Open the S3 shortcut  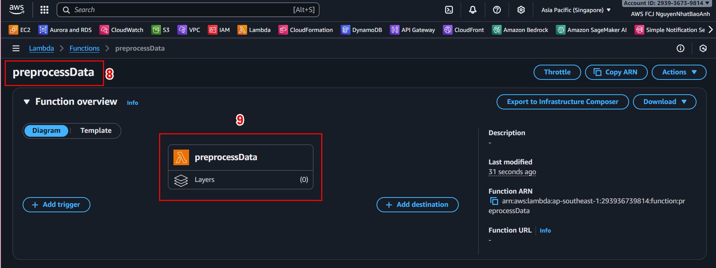click(x=161, y=30)
